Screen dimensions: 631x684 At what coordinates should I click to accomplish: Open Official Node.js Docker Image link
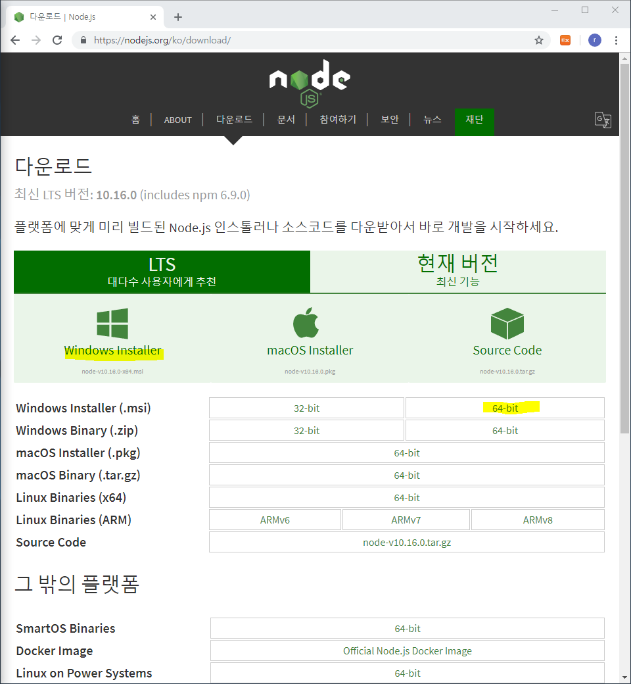click(x=408, y=650)
